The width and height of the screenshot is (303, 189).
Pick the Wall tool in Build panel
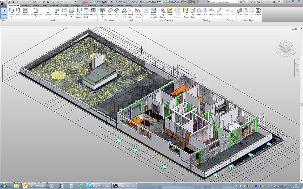tap(12, 12)
